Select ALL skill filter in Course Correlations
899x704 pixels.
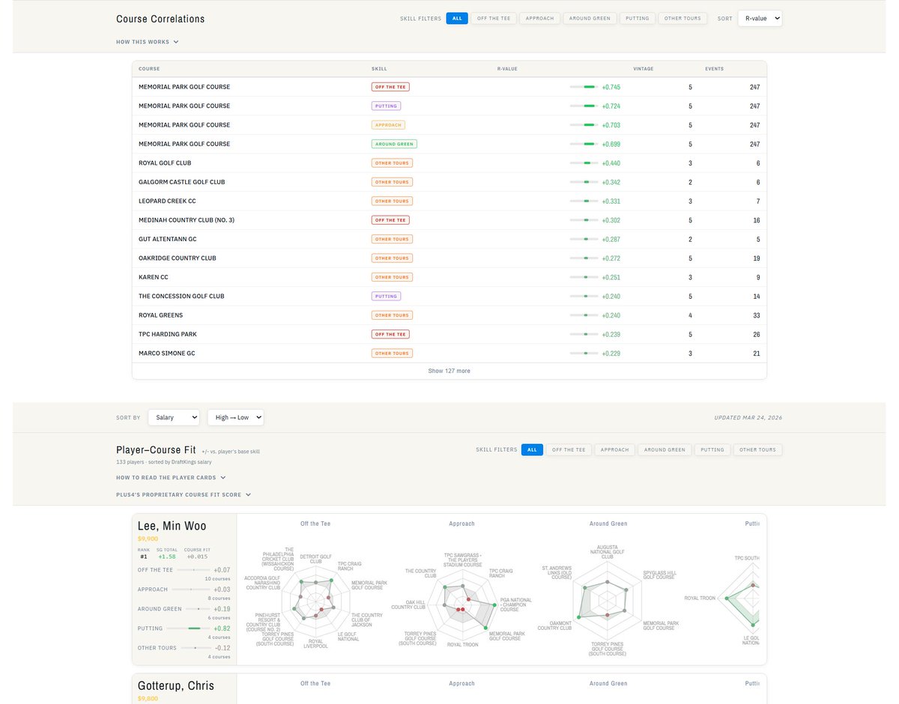tap(457, 18)
